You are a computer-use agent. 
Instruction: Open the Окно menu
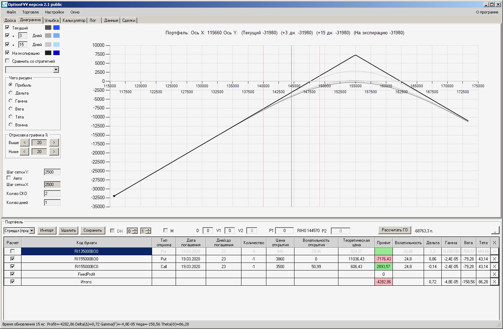click(x=75, y=12)
